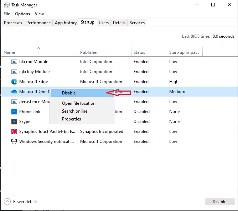
Task: Sort by the Start-up impact column header
Action: 184,52
